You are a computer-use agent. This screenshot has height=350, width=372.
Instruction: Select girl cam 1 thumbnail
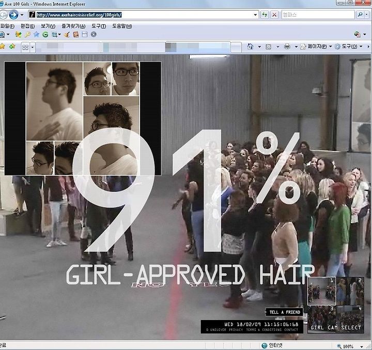321,291
